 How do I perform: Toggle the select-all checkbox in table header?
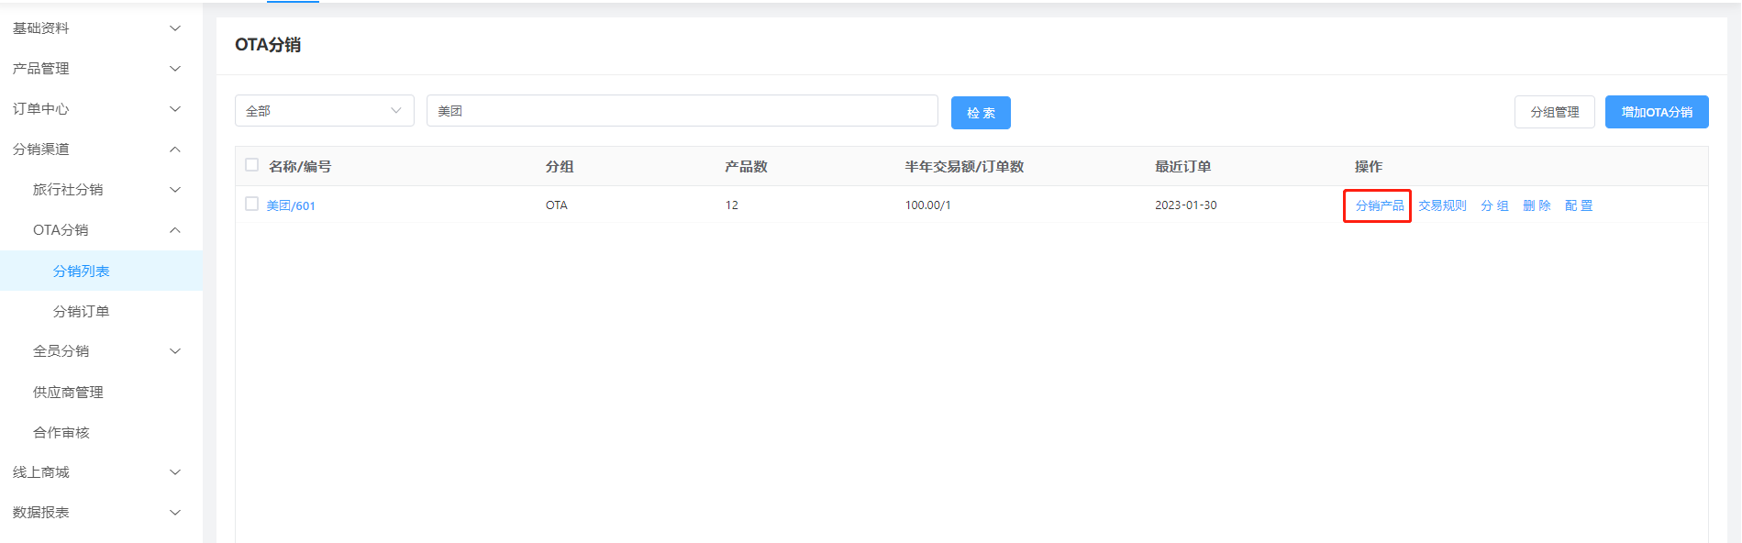point(252,165)
